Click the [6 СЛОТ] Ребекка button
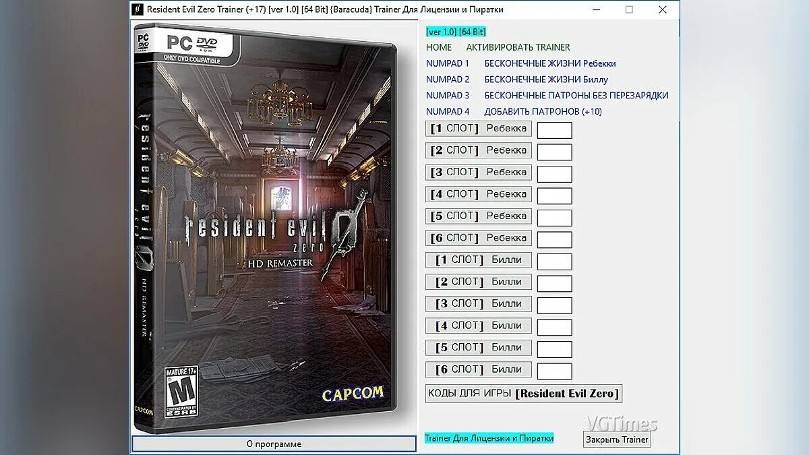This screenshot has width=809, height=455. click(479, 238)
